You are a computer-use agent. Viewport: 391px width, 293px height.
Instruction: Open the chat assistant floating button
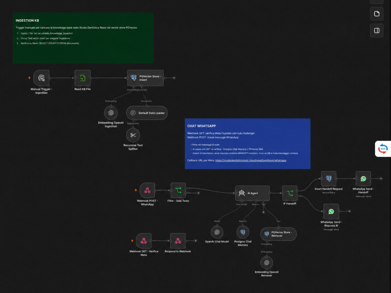click(383, 149)
